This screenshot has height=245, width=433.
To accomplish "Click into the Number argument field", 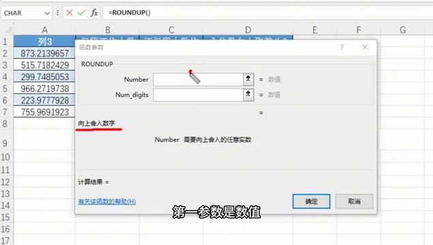I will pyautogui.click(x=198, y=80).
